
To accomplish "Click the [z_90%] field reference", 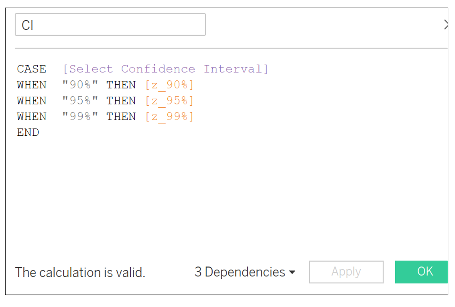I will point(169,85).
